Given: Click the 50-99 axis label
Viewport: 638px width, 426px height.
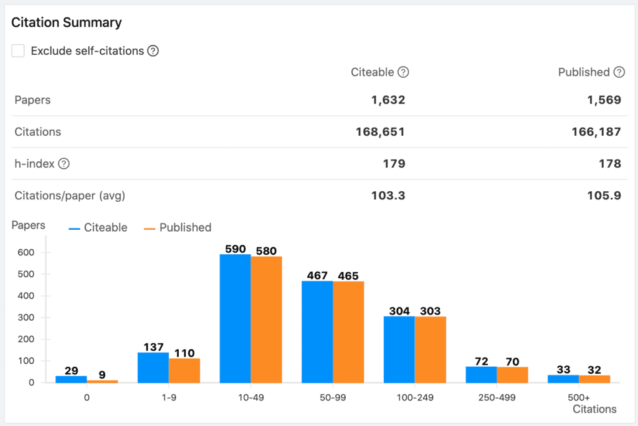Looking at the screenshot, I should point(333,397).
